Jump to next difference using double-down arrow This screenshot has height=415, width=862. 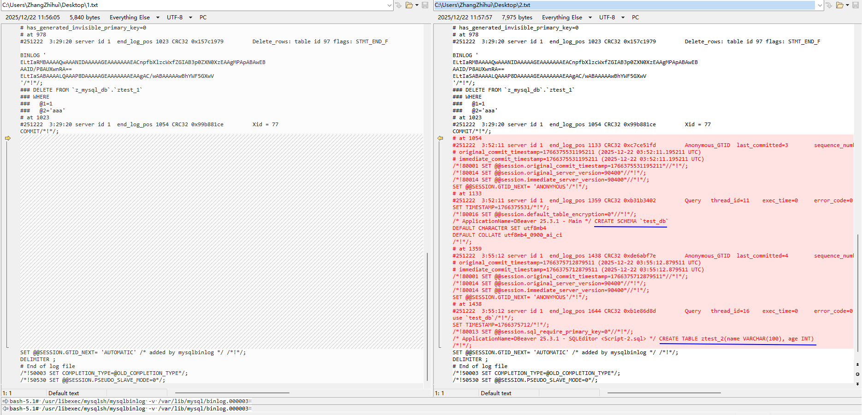(x=857, y=384)
